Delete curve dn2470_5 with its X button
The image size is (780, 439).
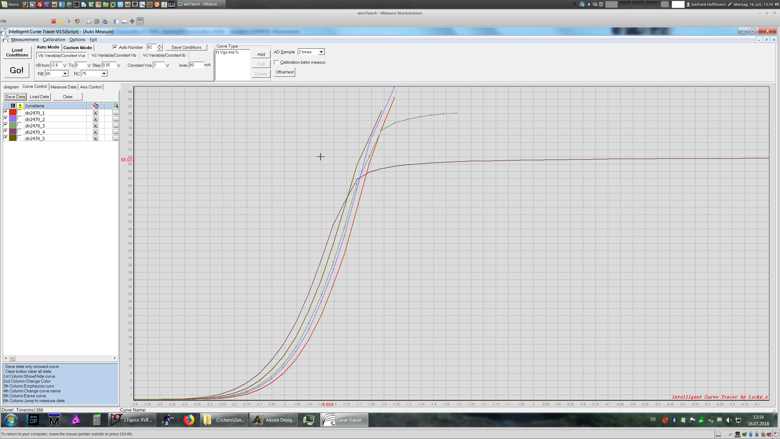click(x=96, y=138)
